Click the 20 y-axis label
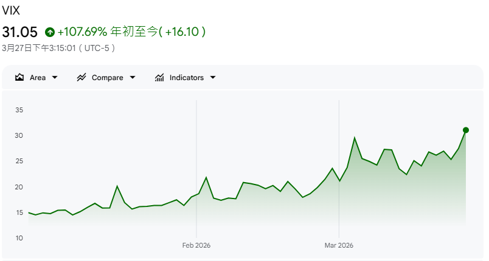This screenshot has height=261, width=489. coord(19,187)
